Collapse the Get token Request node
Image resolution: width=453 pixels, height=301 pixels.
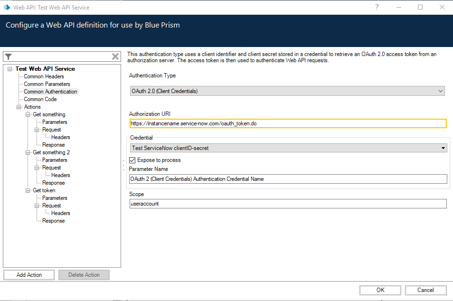38,206
